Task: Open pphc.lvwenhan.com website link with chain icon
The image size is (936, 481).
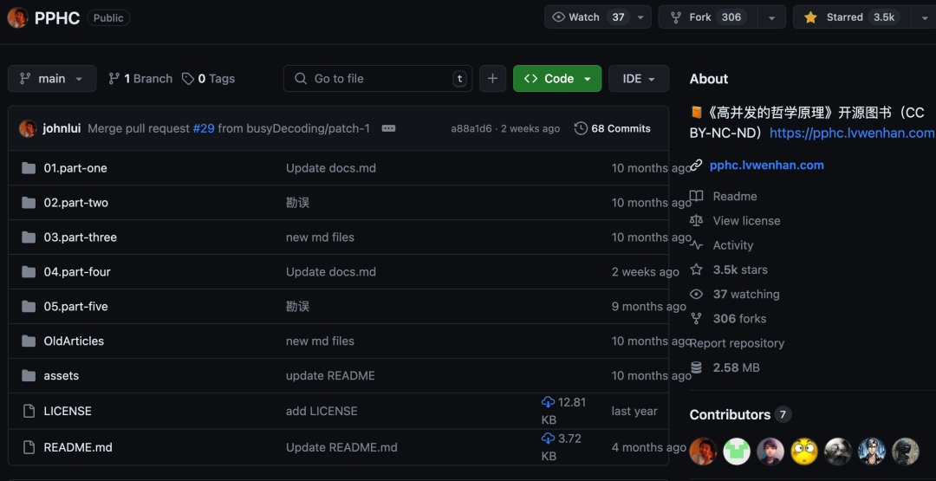Action: pos(766,166)
